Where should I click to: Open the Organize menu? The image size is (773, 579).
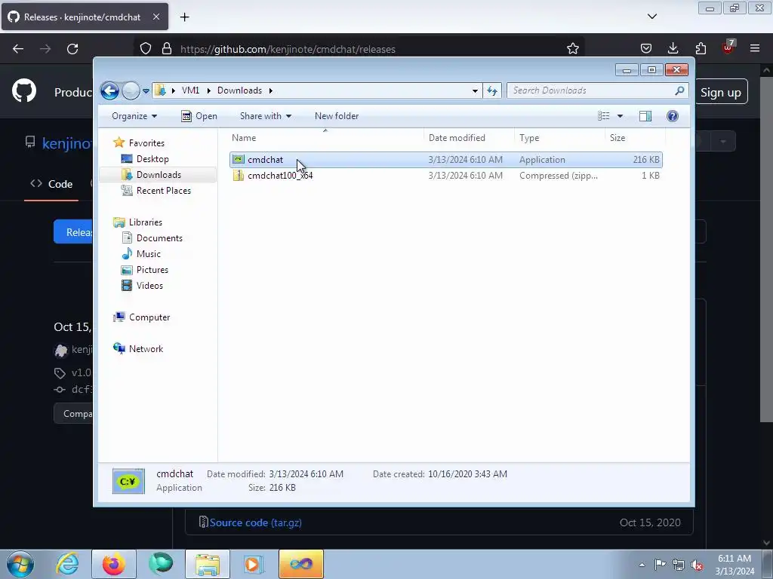[x=134, y=116]
